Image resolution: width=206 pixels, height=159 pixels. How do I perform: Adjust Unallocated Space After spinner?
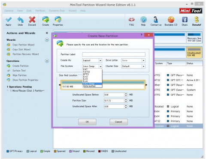(x=126, y=106)
